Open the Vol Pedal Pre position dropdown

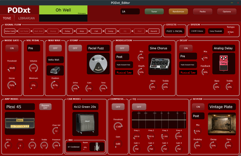33,48
